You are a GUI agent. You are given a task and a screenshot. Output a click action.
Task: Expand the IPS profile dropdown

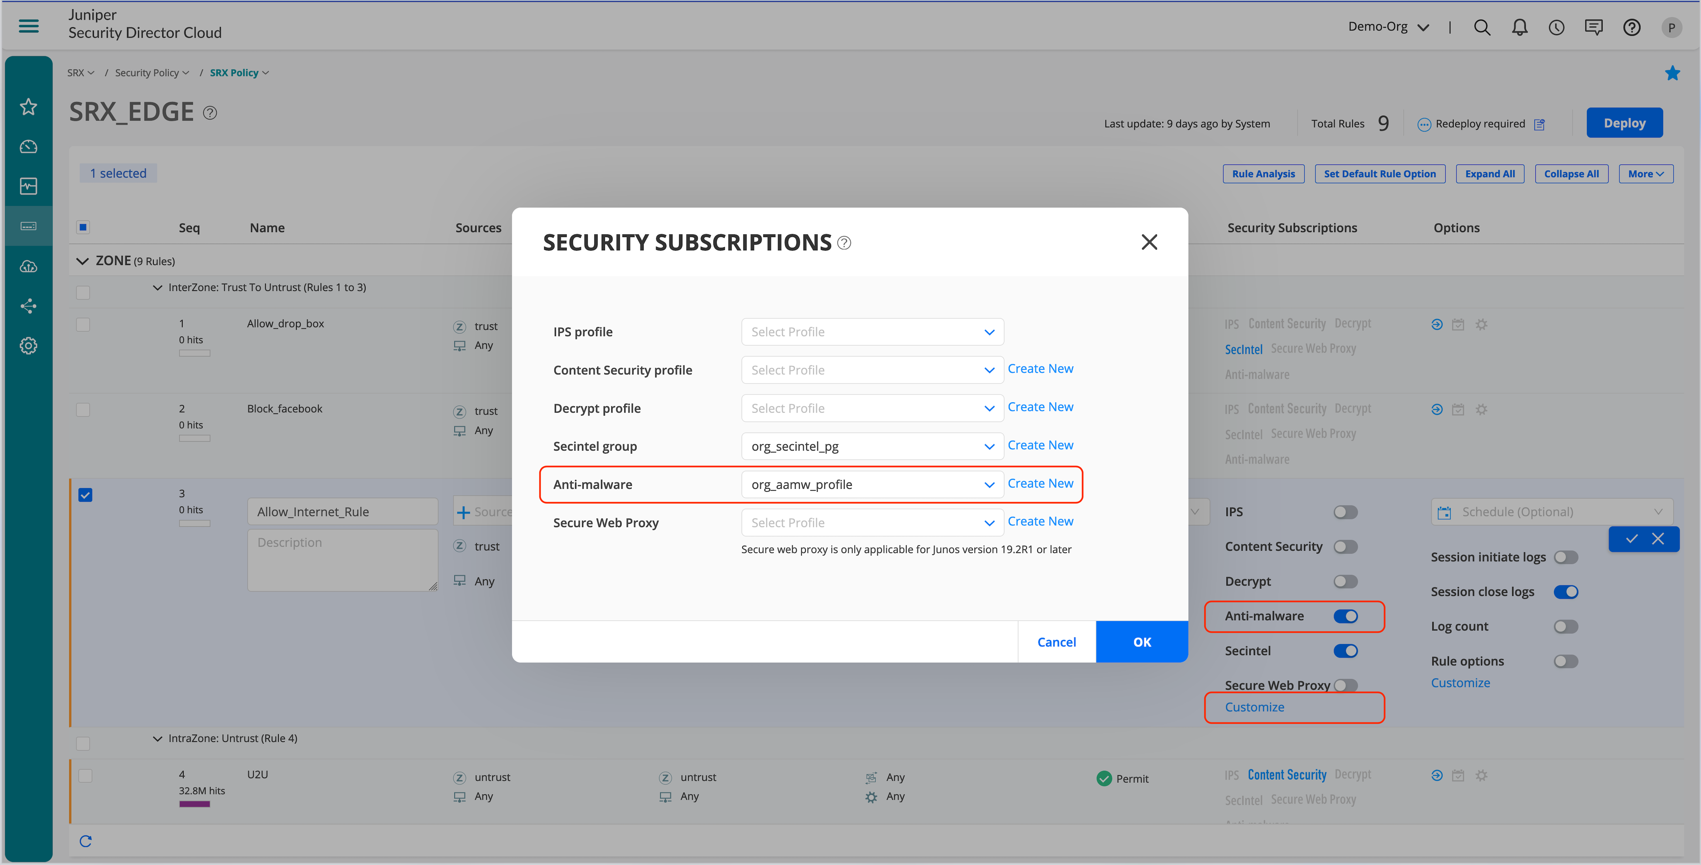coord(872,332)
